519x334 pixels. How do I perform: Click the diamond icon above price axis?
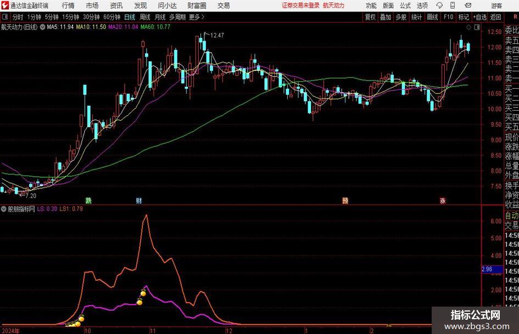tap(468, 27)
